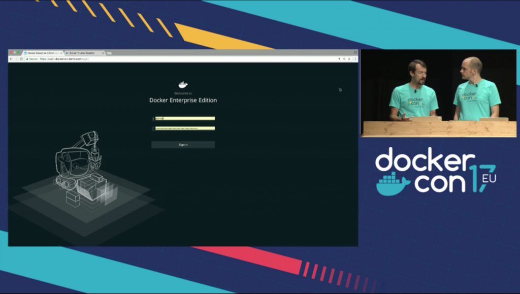Open a new browser tab
This screenshot has height=294, width=520.
109,53
